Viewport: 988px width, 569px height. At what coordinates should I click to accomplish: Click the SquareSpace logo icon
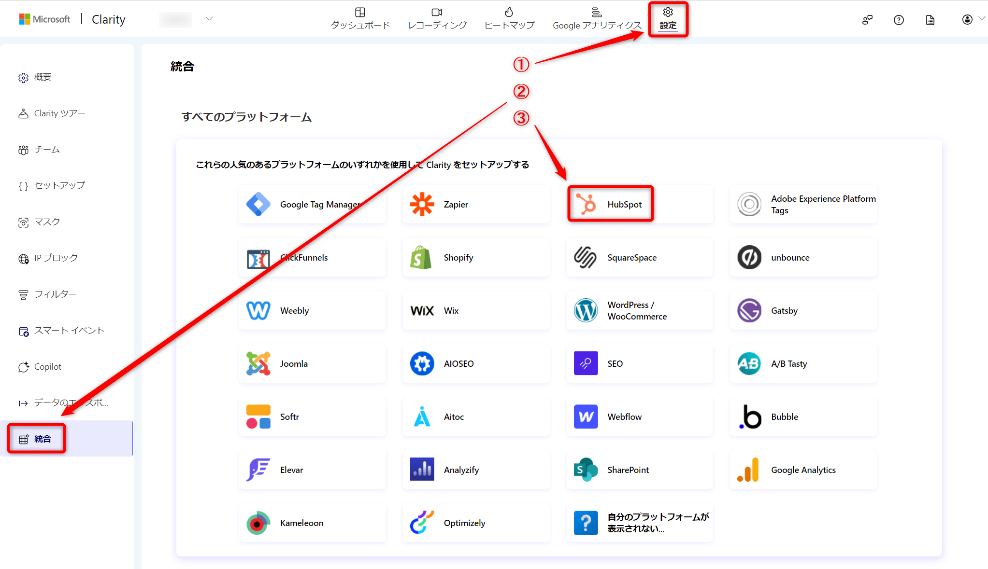pos(585,257)
